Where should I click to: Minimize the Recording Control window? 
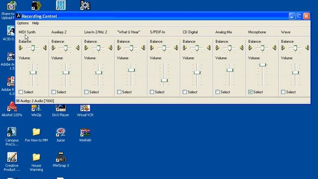[292, 16]
